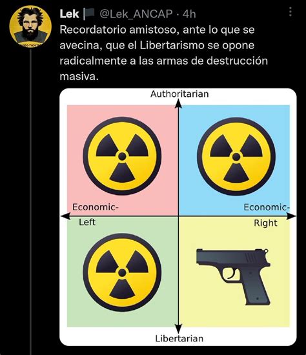Click the Economic-Left label

[96, 215]
